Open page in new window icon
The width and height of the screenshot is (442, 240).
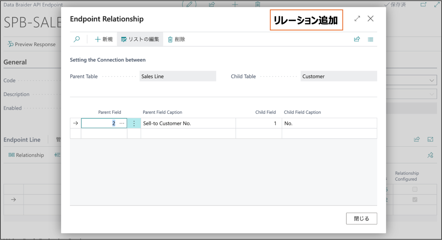click(x=424, y=5)
